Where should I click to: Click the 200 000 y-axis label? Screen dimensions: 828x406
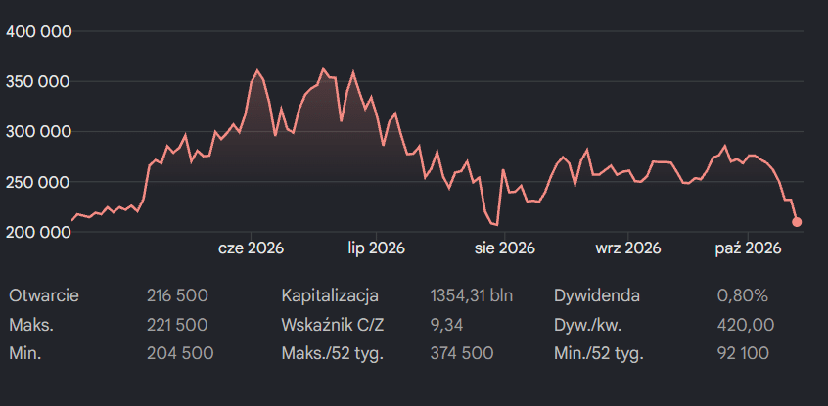click(38, 232)
